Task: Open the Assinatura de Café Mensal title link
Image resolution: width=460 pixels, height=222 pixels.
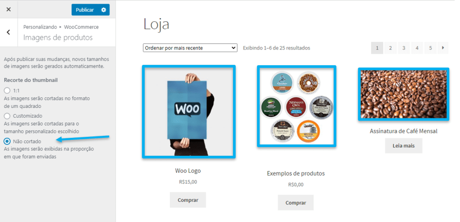Action: coord(403,131)
